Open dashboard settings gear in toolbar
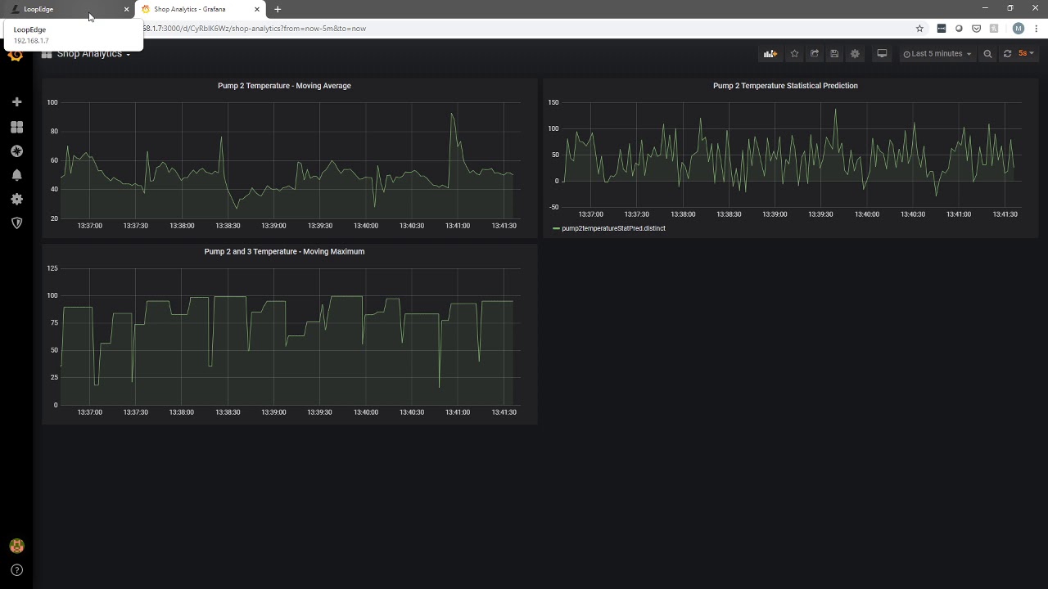The image size is (1048, 589). click(855, 54)
